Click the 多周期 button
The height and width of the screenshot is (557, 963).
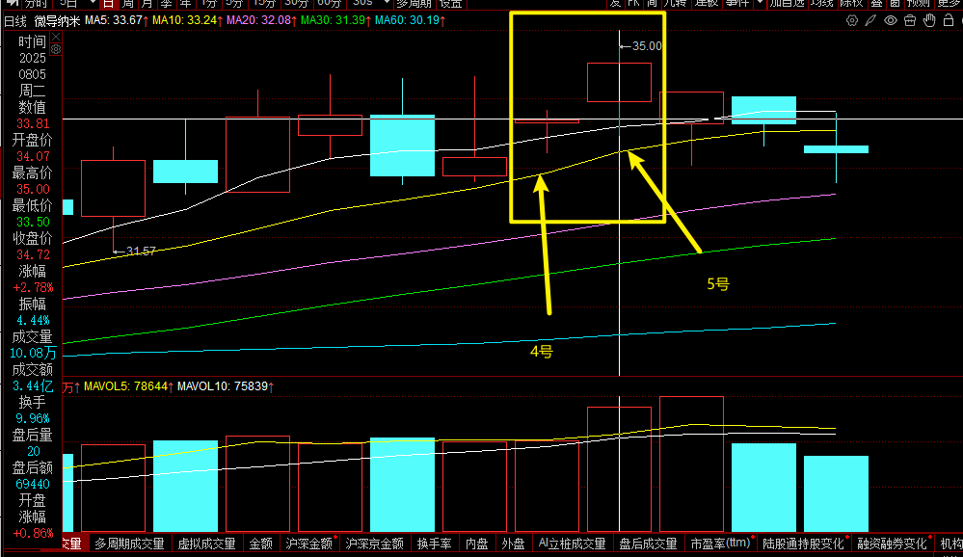tap(415, 4)
